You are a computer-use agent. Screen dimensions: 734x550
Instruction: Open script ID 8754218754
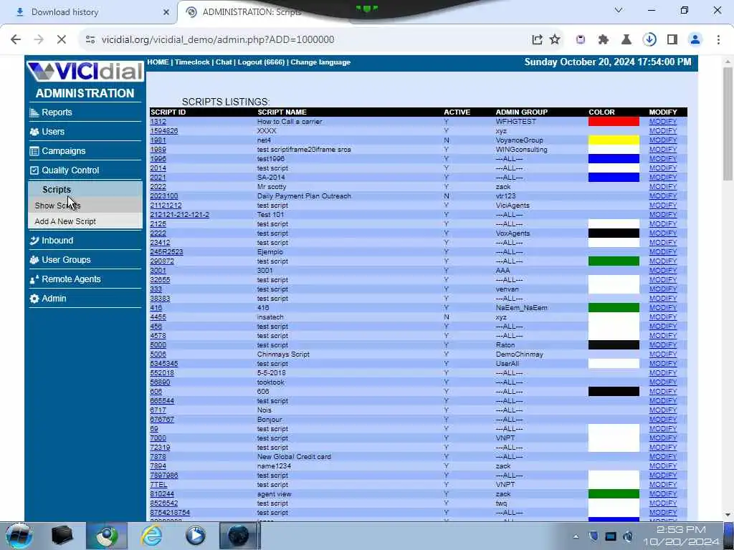point(170,513)
